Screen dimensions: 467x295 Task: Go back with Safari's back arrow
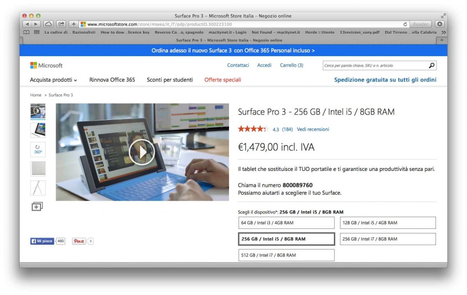pyautogui.click(x=27, y=24)
